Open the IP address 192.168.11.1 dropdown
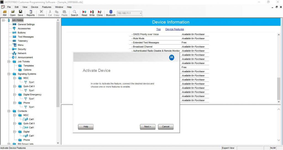Screen dimensions: 283x150 pos(141,13)
